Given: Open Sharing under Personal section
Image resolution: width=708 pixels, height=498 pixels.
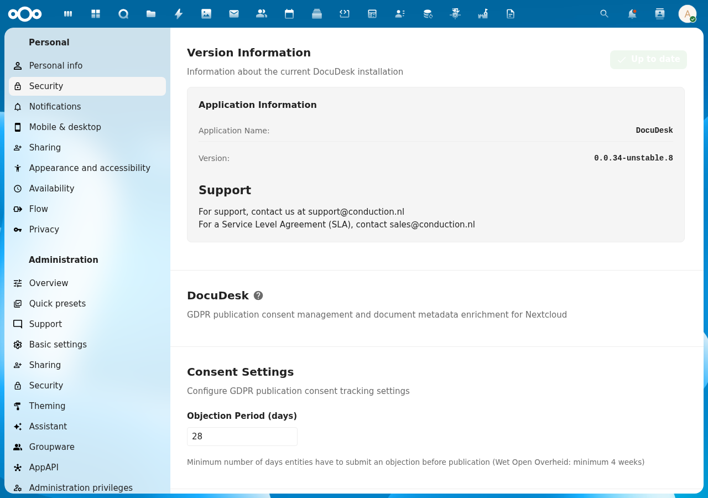Looking at the screenshot, I should [x=87, y=148].
